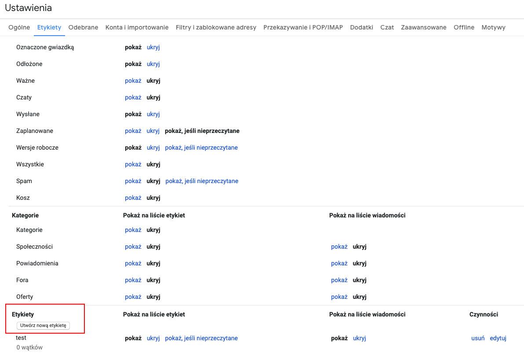Select the Czat settings tab
This screenshot has width=524, height=353.
[x=387, y=27]
